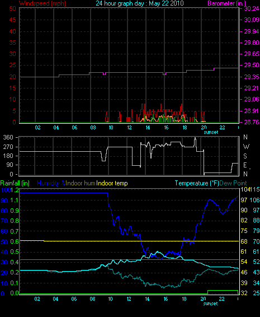The height and width of the screenshot is (317, 260).
Task: Click green rainfall axis value 0.1
Action: click(x=15, y=283)
